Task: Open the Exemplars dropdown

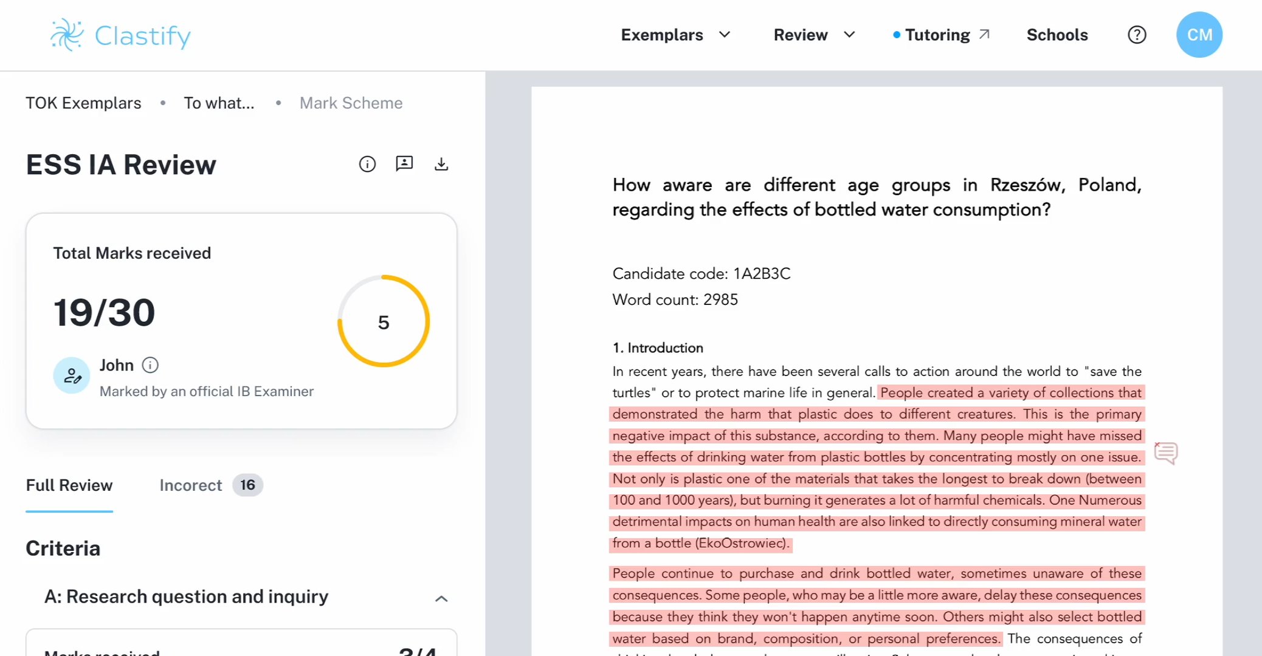Action: tap(675, 35)
